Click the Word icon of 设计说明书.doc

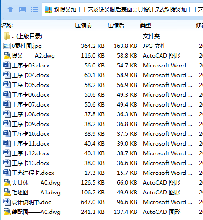(x=7, y=202)
